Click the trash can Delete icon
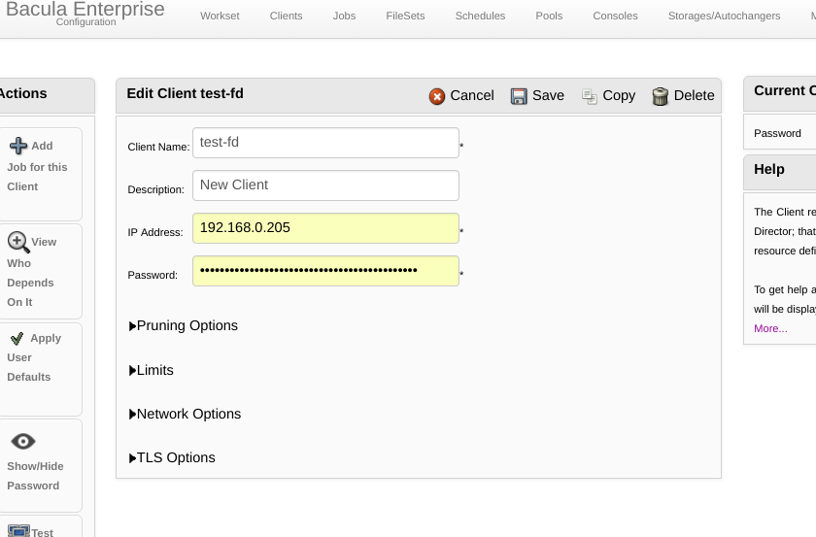The height and width of the screenshot is (537, 816). click(x=660, y=96)
